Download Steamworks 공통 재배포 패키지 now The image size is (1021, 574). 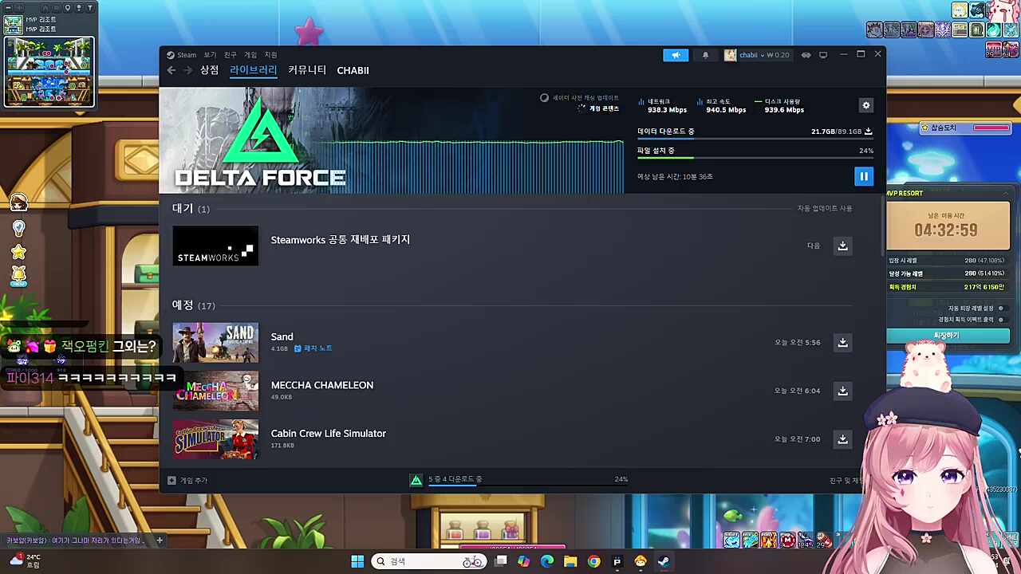tap(842, 246)
